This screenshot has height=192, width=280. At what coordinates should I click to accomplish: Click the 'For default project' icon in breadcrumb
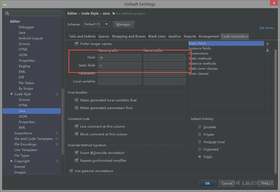coord(113,14)
